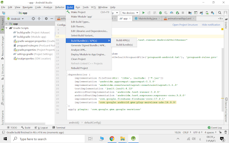Viewport: 229px width, 143px height.
Task: Click the Debug app bug icon
Action: pyautogui.click(x=160, y=13)
